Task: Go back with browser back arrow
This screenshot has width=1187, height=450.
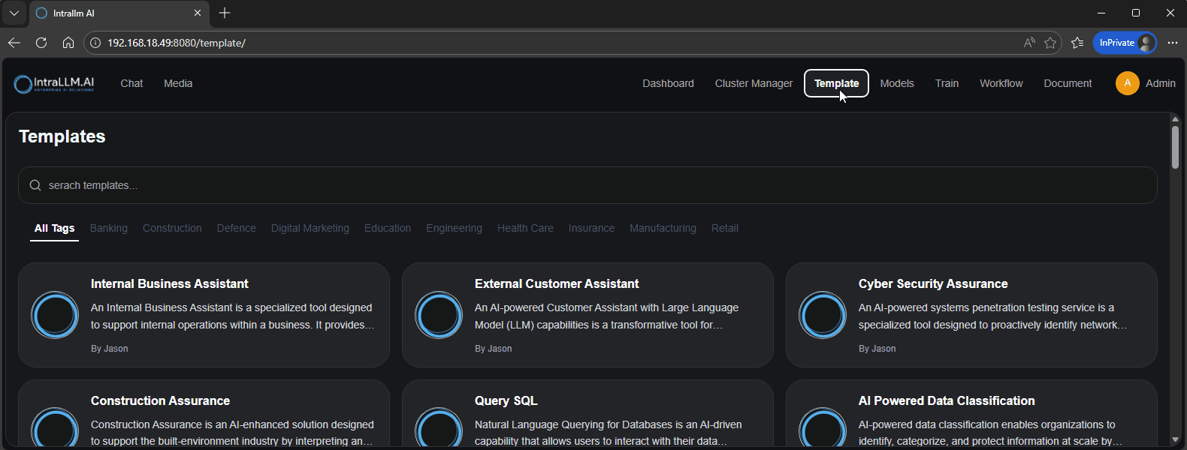Action: [14, 43]
